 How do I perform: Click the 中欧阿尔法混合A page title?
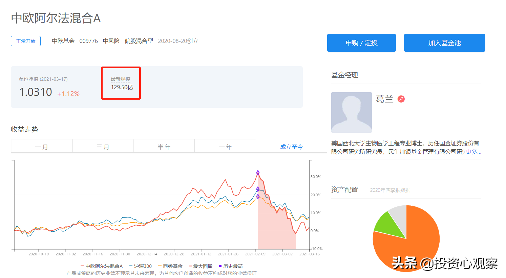tap(56, 18)
